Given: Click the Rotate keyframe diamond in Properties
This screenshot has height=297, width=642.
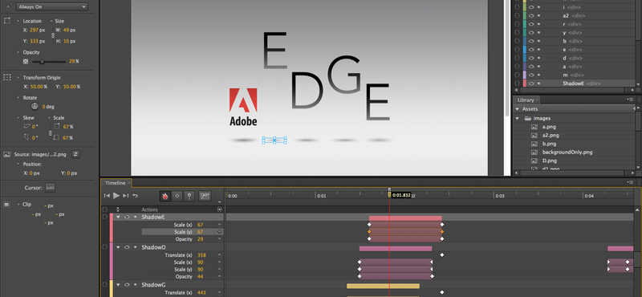Looking at the screenshot, I should (18, 98).
